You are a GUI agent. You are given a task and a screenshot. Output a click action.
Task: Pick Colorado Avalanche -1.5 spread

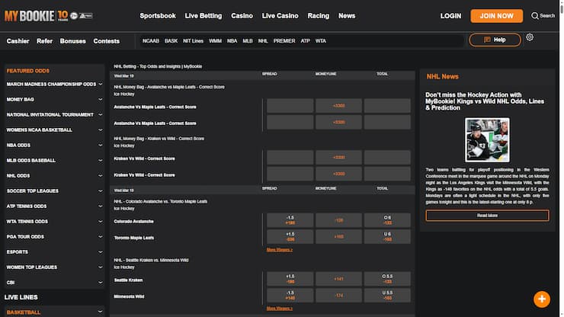(290, 220)
